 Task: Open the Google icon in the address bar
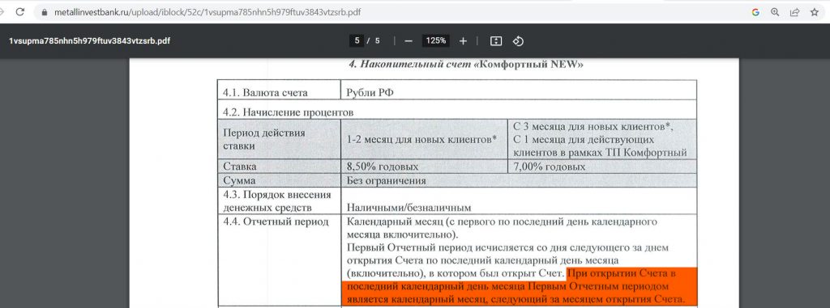click(755, 12)
